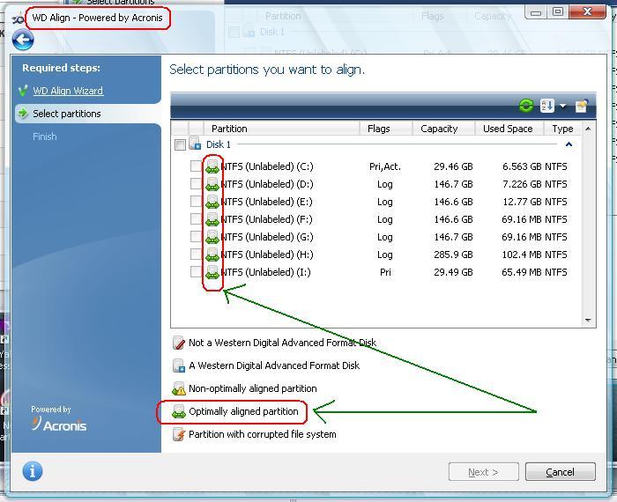Maximize the WD Align window
Screen dimensions: 617x502
(558, 11)
